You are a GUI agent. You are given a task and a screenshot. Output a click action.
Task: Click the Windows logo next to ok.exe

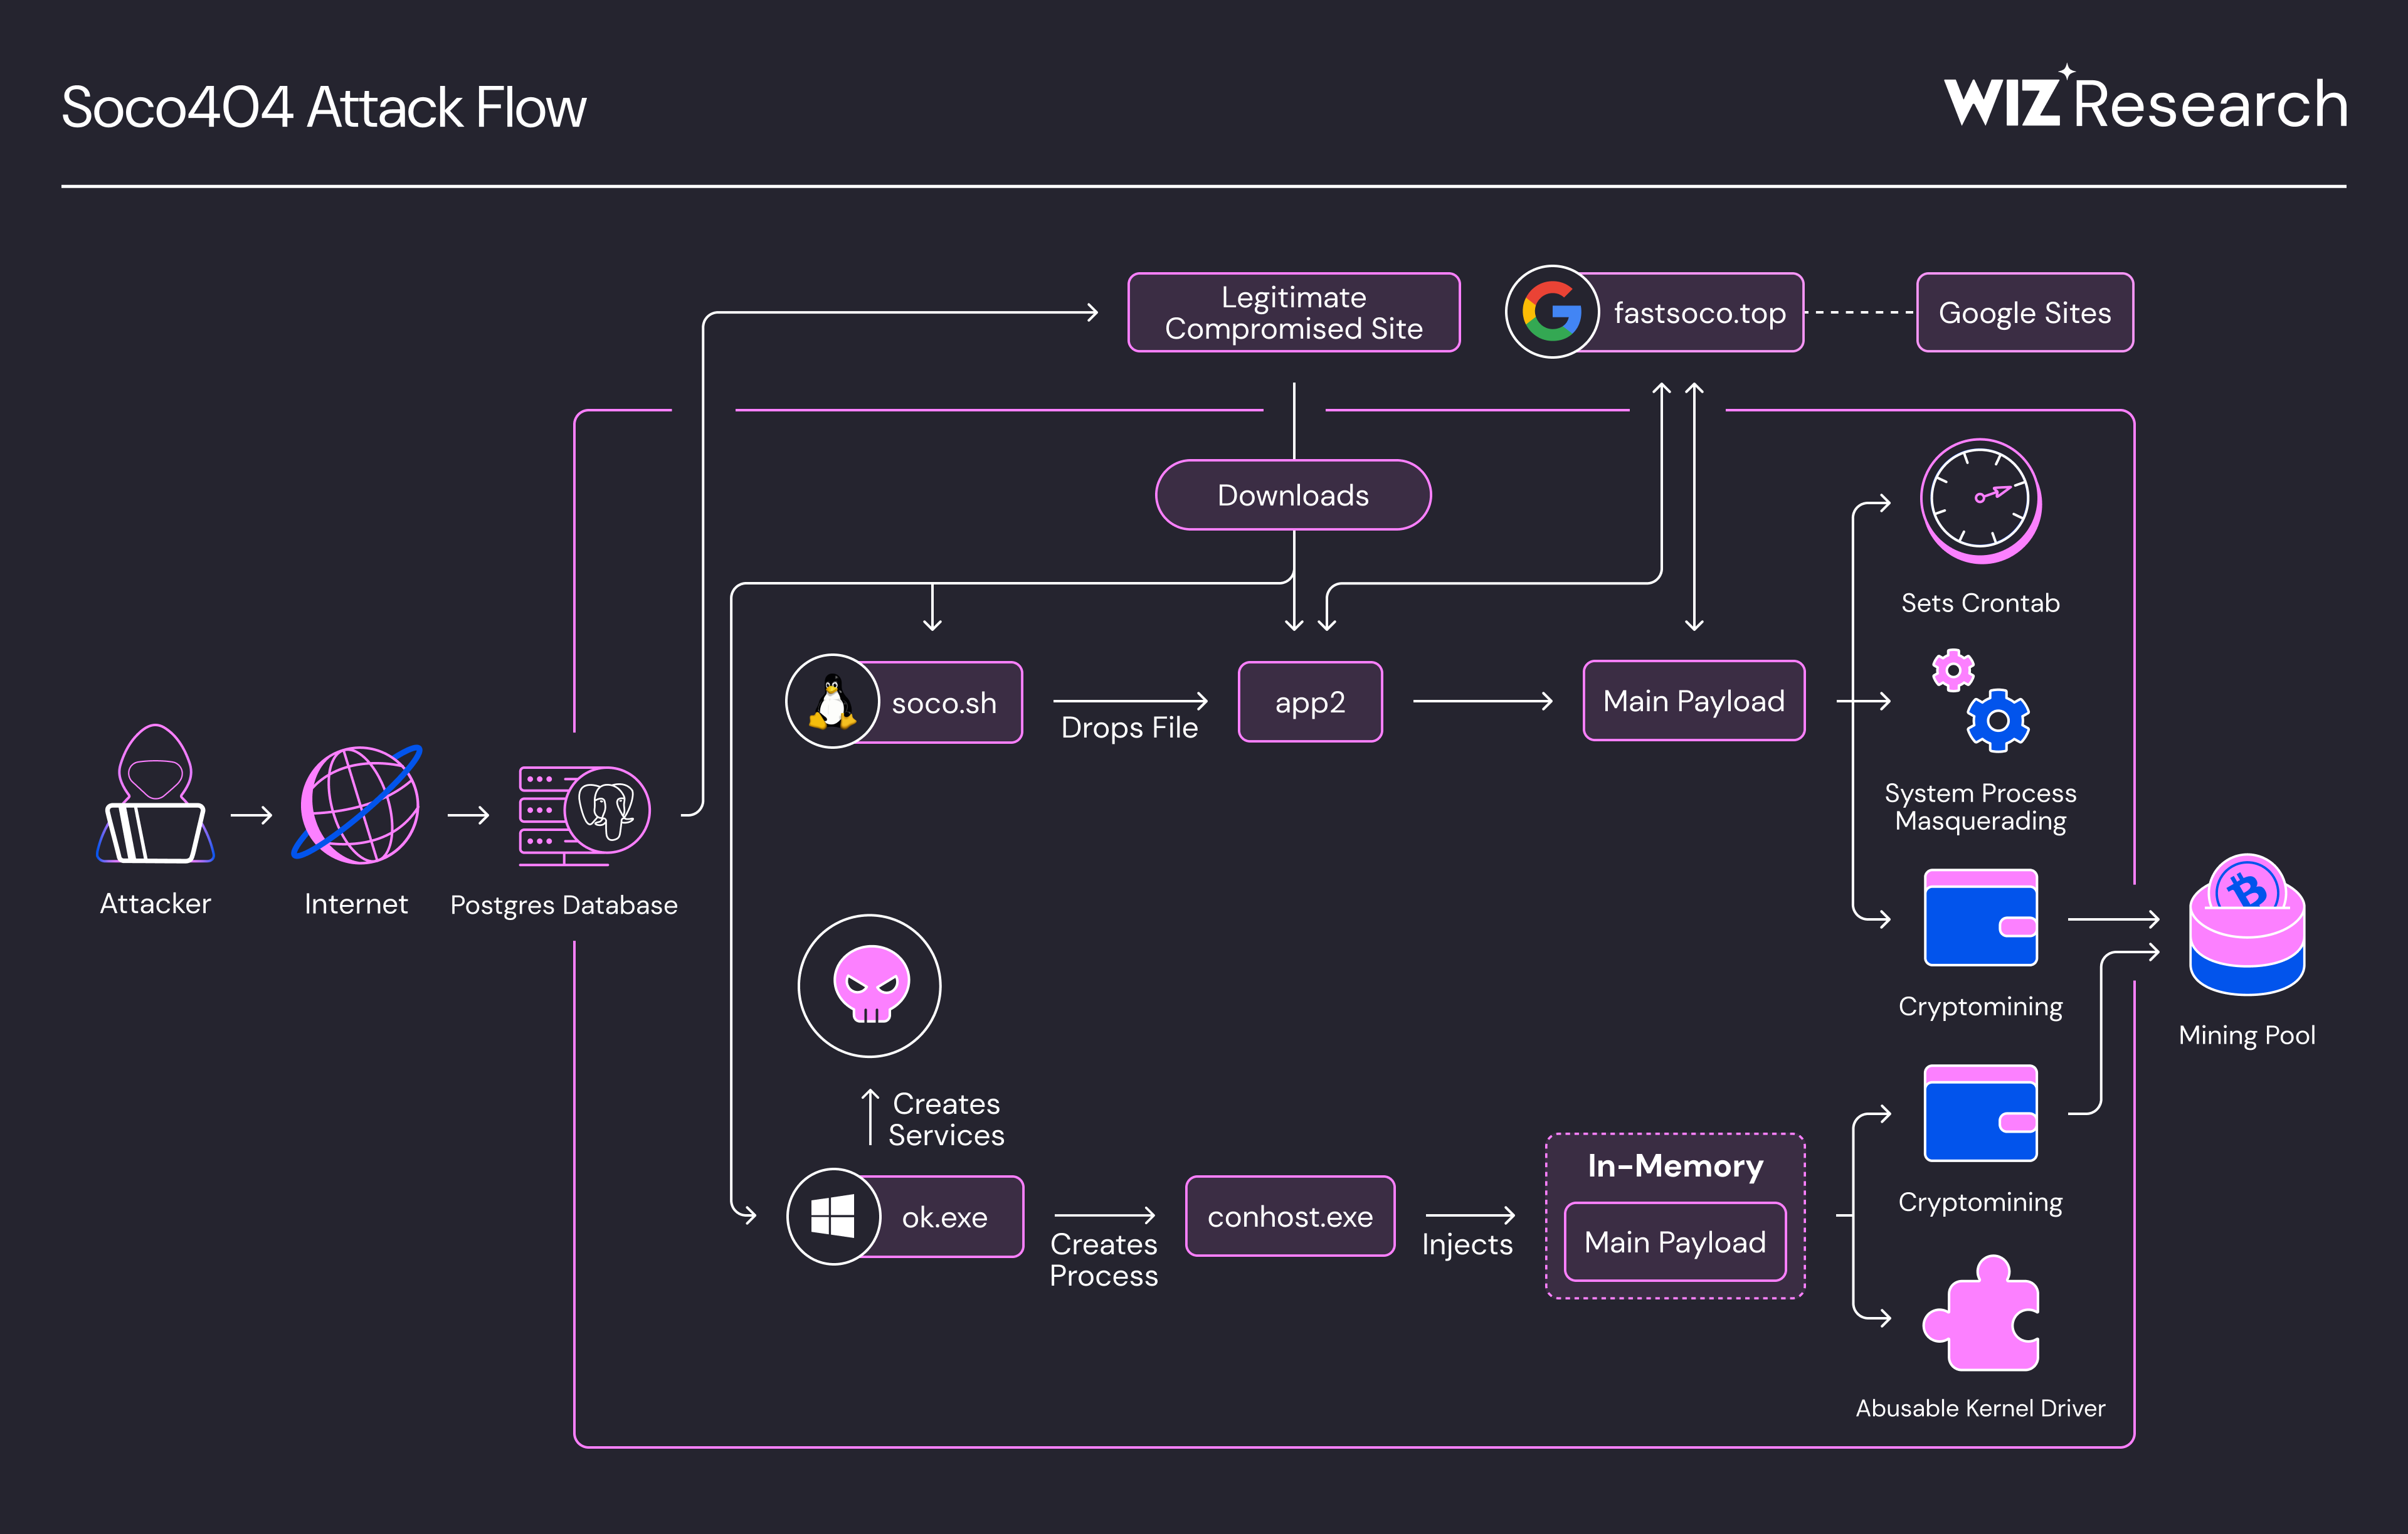click(x=833, y=1217)
